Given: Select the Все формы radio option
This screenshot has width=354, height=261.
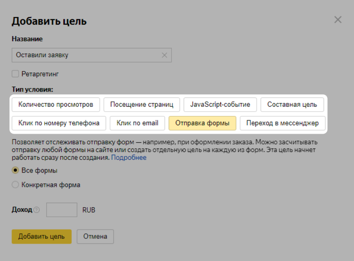Looking at the screenshot, I should coord(15,170).
